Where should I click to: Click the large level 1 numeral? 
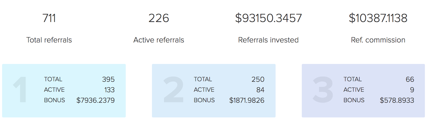20,89
